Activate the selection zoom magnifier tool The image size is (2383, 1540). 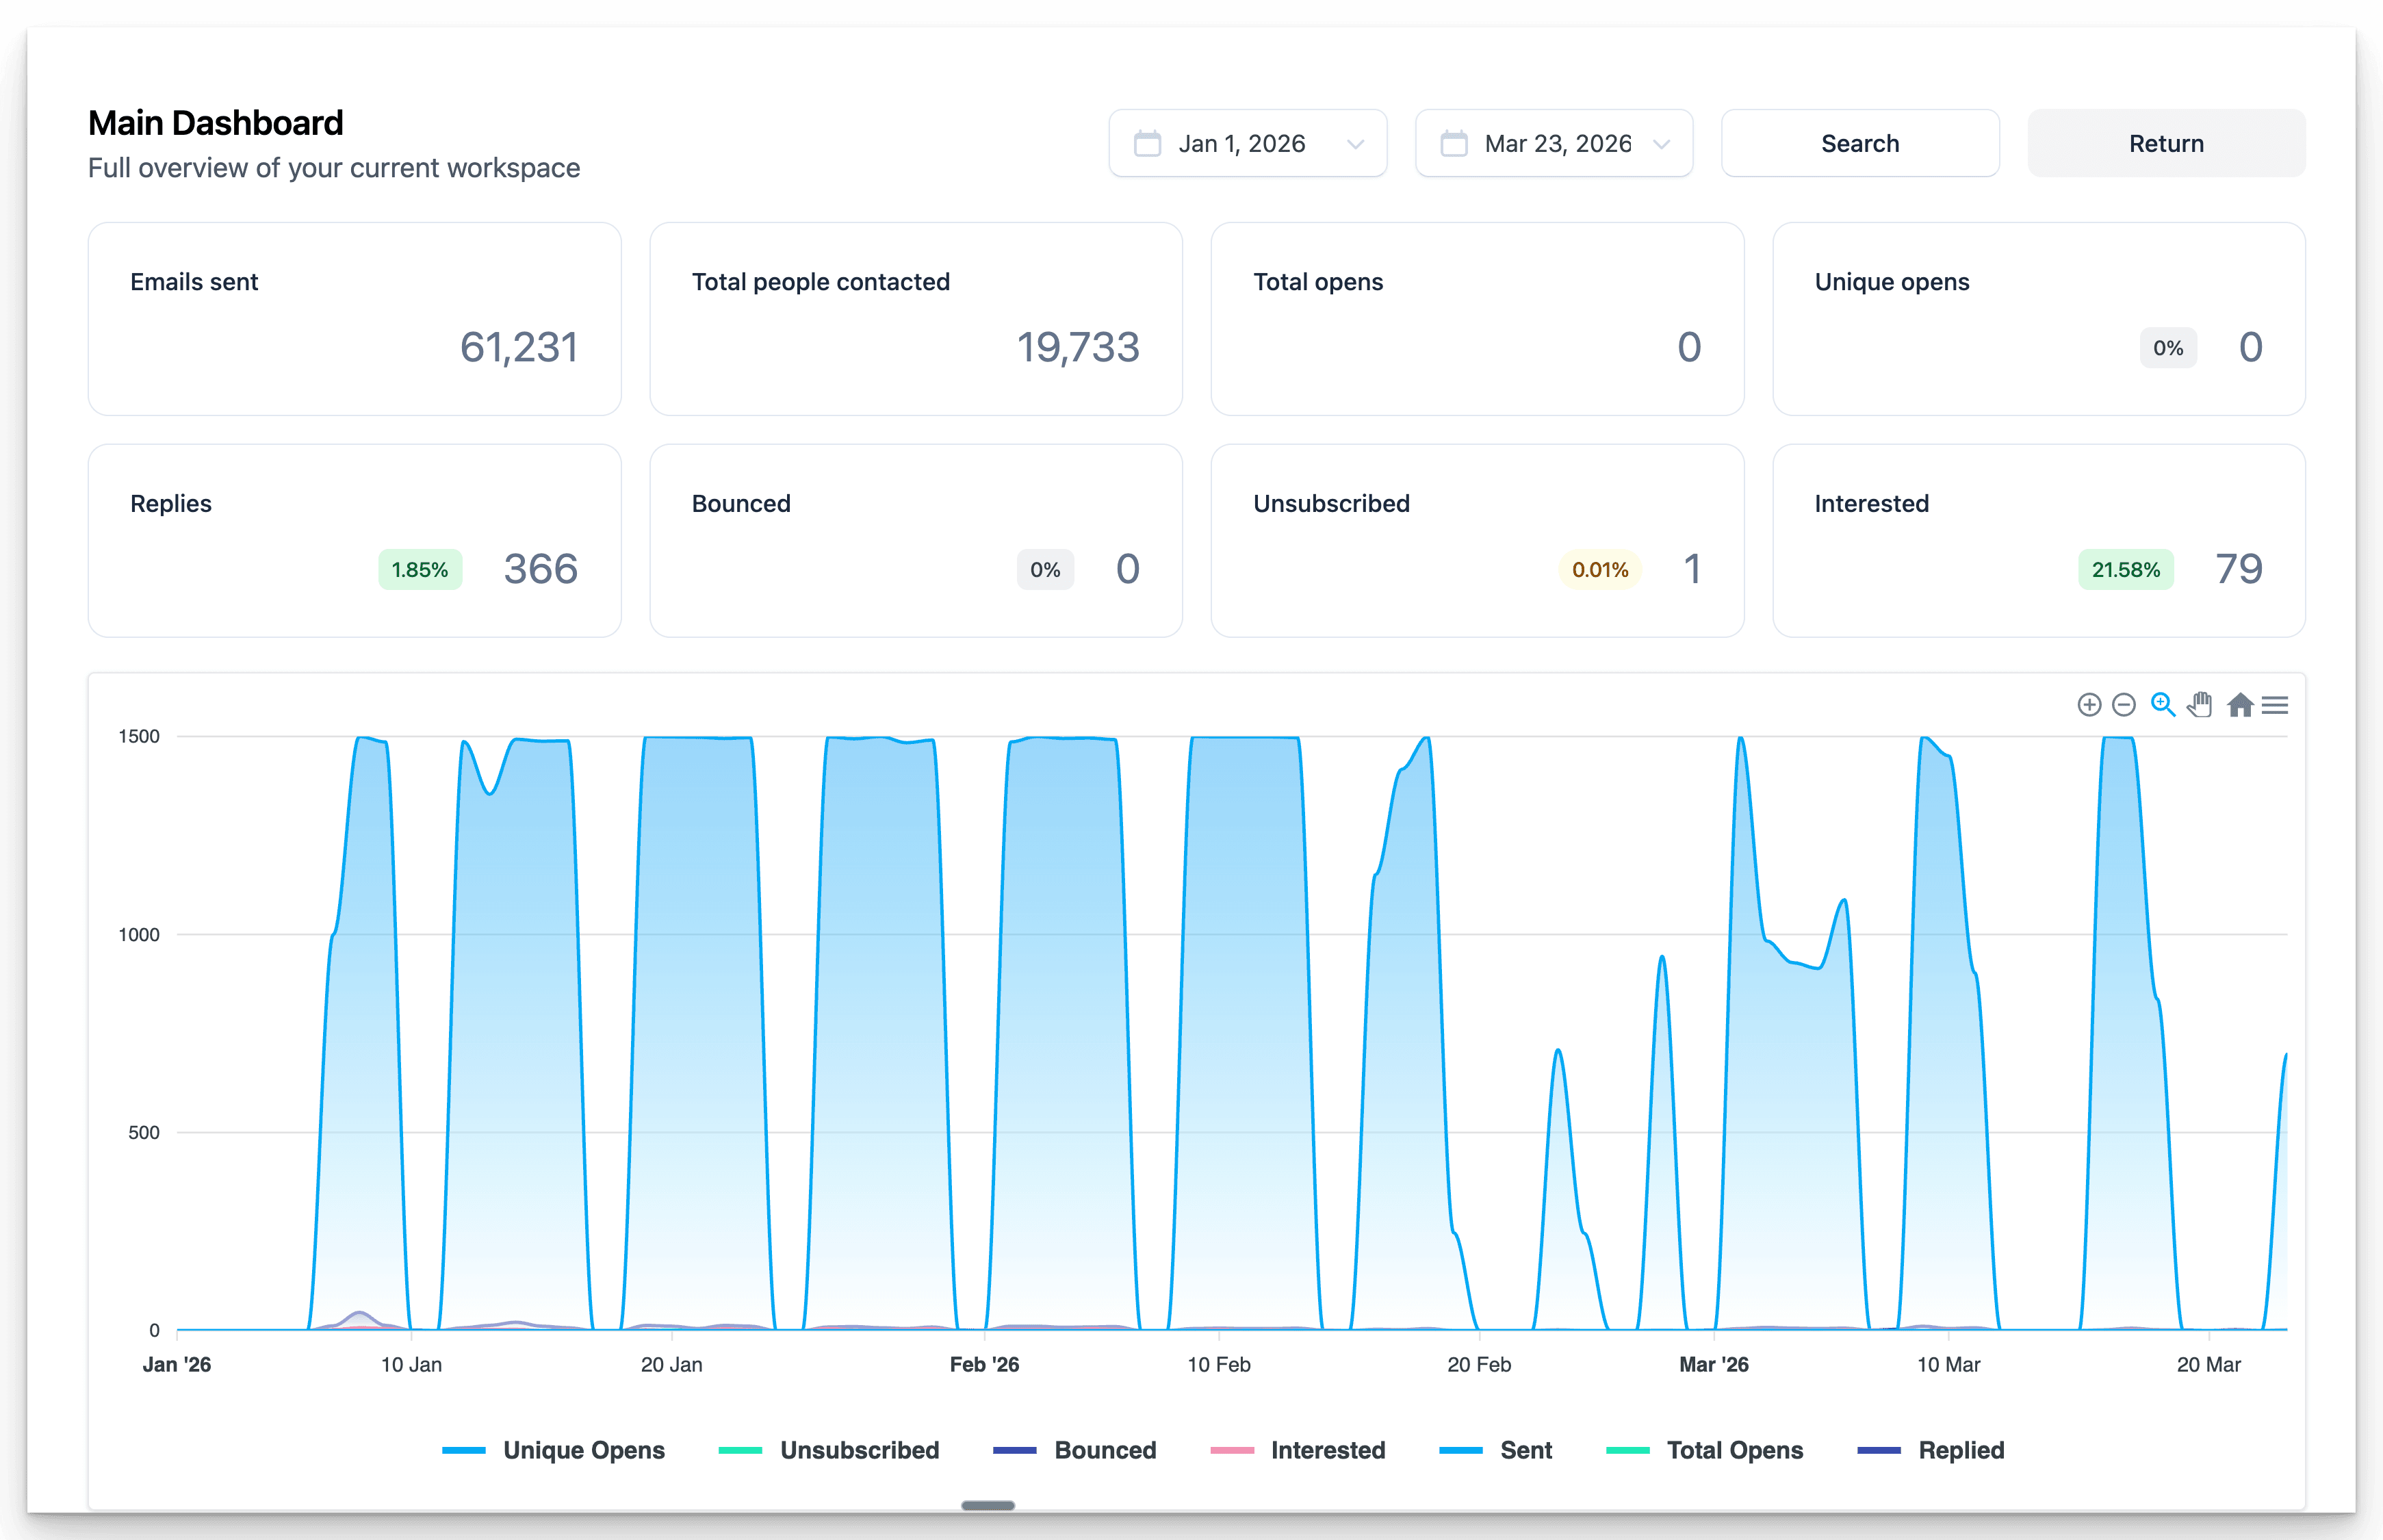pyautogui.click(x=2162, y=705)
